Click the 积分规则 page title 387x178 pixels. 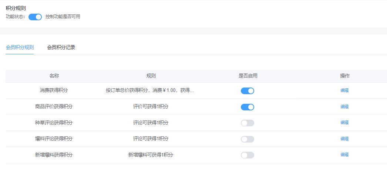pyautogui.click(x=16, y=8)
